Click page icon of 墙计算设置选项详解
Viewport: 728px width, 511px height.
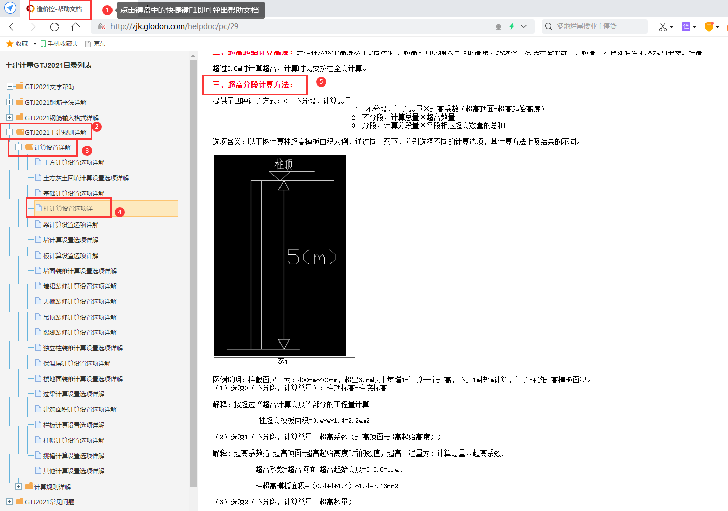coord(38,239)
